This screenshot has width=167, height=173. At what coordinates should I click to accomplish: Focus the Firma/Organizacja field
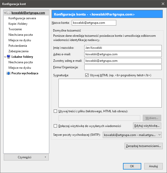[x=123, y=67]
